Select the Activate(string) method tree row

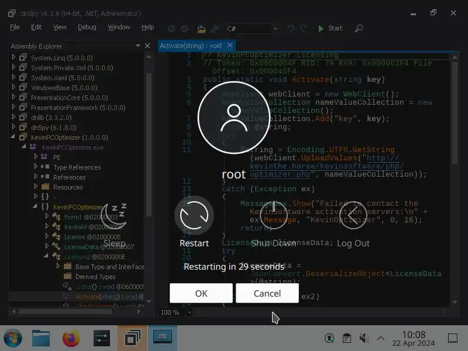76,297
